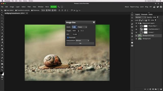Image resolution: width=163 pixels, height=91 pixels.
Task: Select the Gradient tool
Action: (x=2, y=45)
